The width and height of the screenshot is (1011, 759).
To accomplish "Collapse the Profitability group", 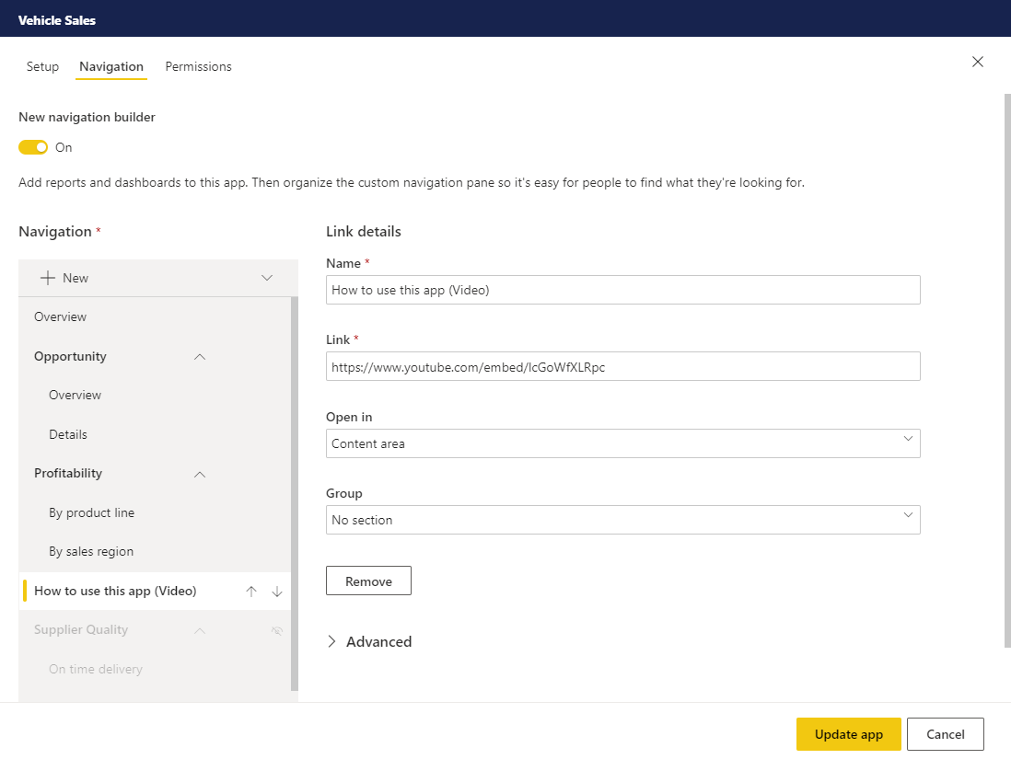I will pos(199,473).
